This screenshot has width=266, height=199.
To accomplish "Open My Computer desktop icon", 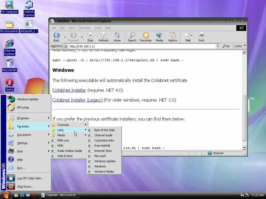I will coord(9,7).
